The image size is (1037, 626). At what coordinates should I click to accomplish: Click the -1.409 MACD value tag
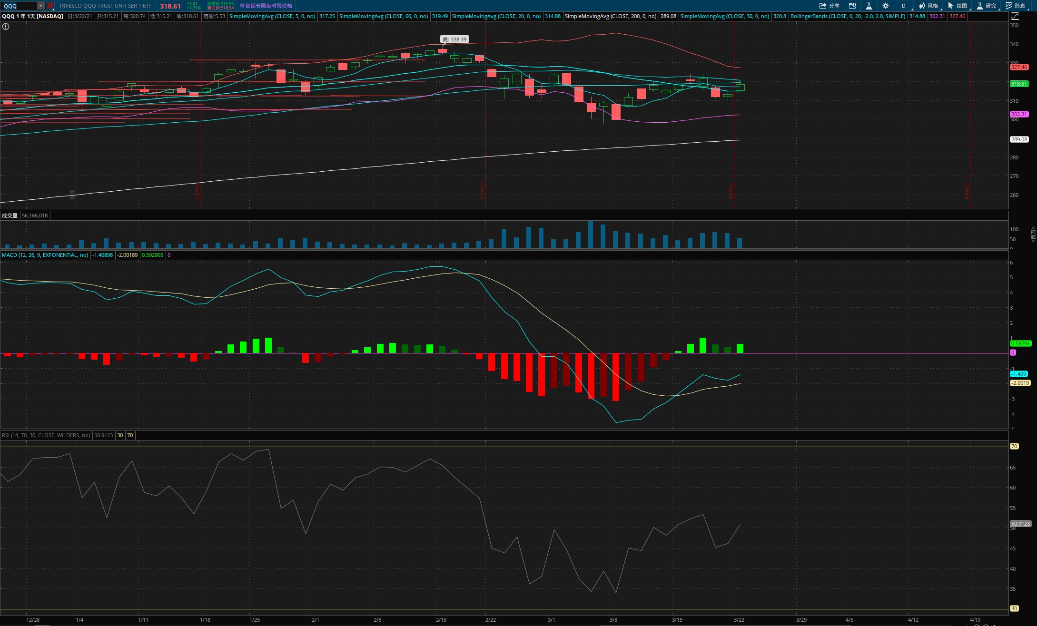[x=1019, y=374]
